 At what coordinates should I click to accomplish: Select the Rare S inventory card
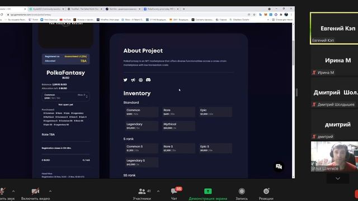178,149
